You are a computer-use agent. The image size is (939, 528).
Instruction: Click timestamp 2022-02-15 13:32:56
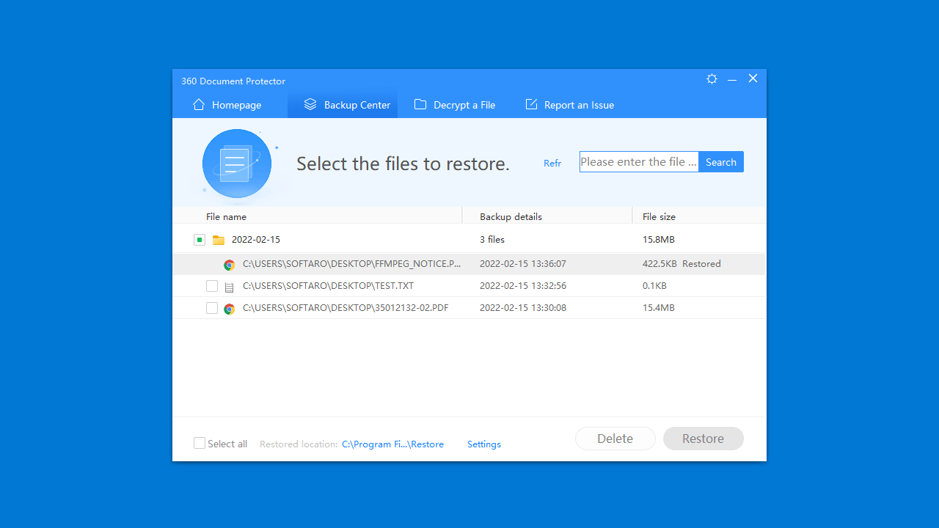coord(523,286)
